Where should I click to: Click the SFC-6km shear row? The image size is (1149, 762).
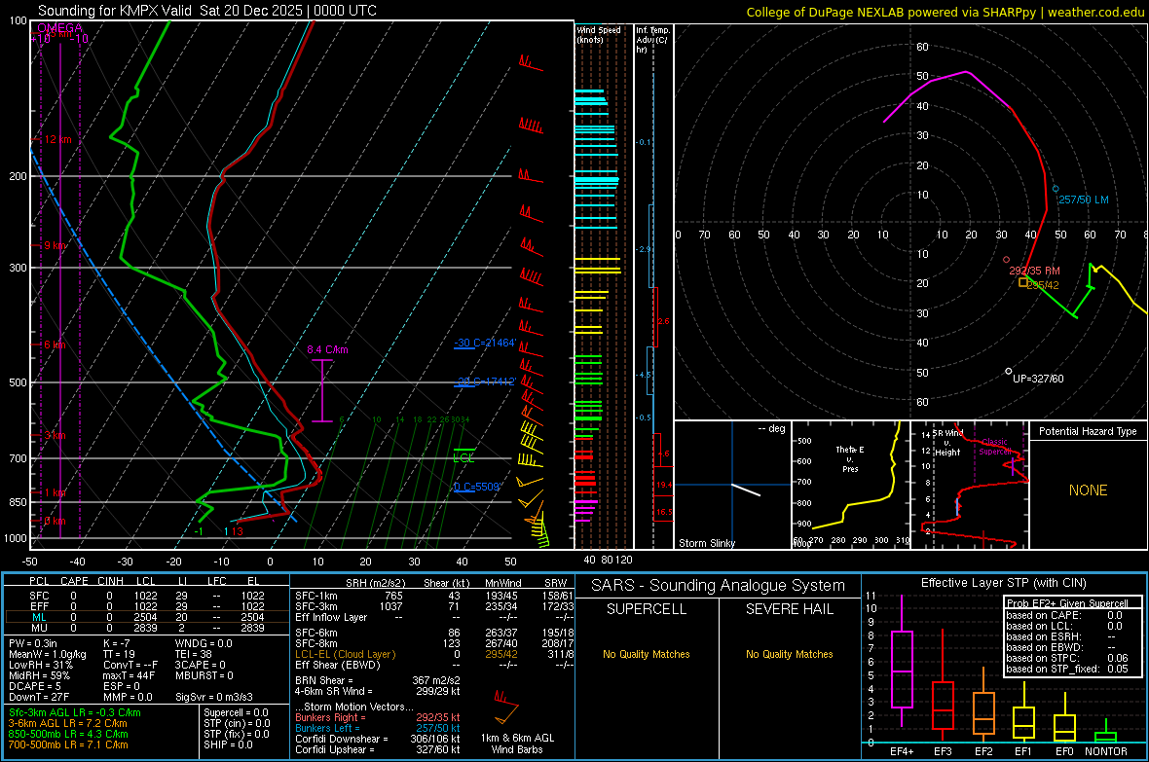(x=434, y=633)
